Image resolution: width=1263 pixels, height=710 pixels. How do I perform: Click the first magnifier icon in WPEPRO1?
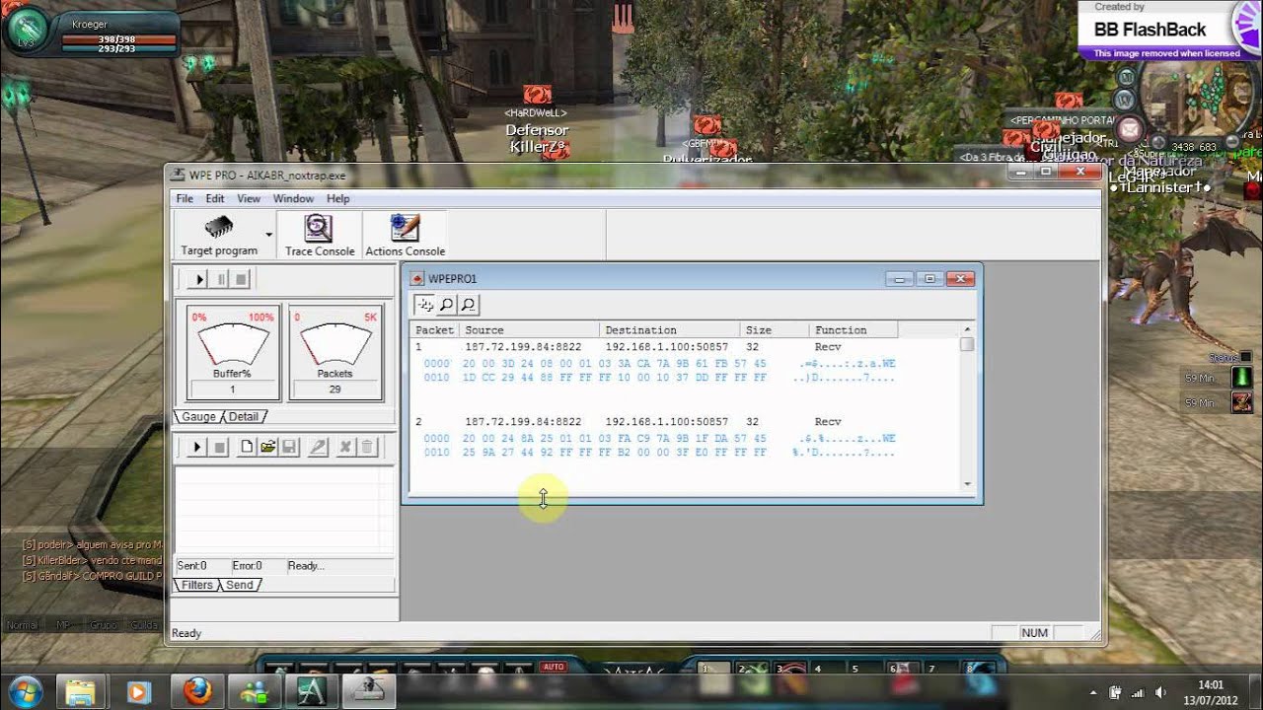tap(446, 305)
